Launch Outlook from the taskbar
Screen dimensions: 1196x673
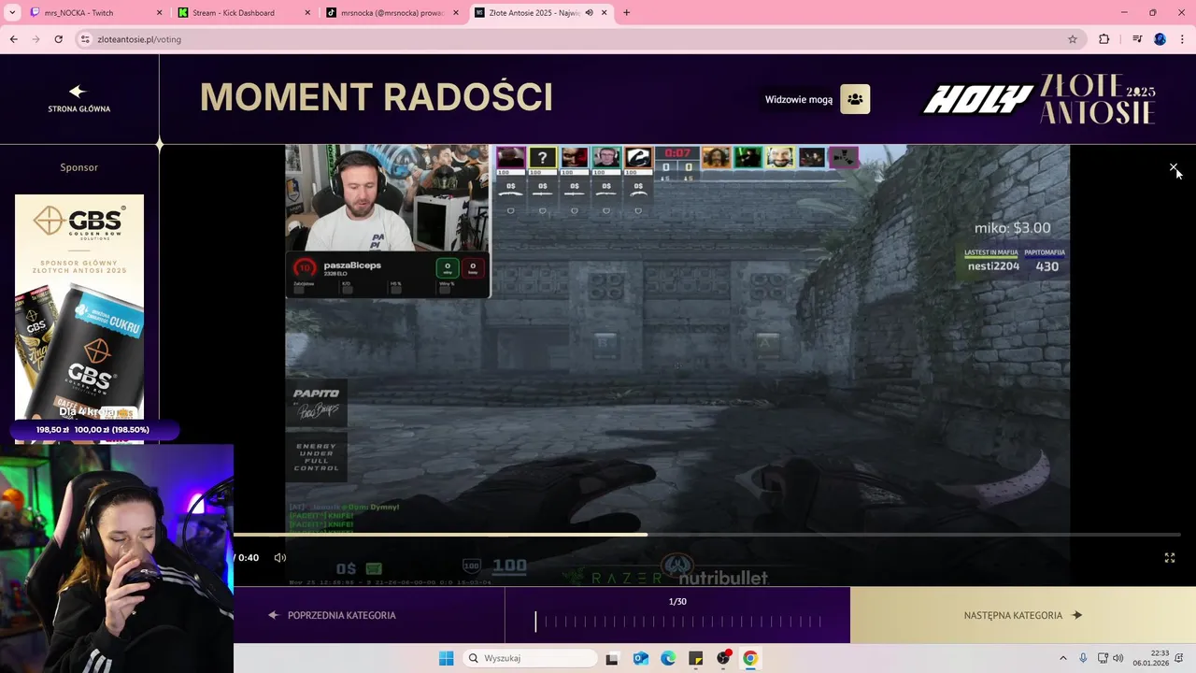(x=640, y=658)
